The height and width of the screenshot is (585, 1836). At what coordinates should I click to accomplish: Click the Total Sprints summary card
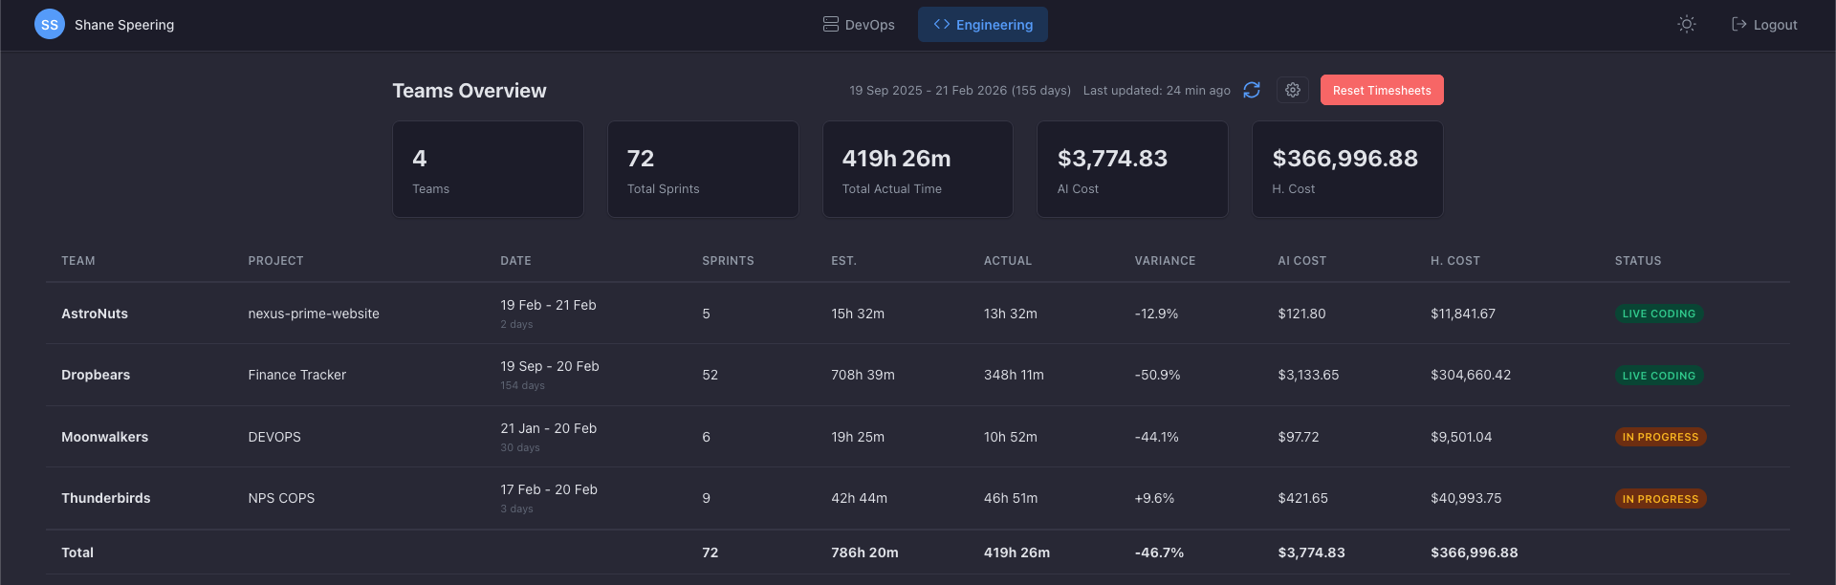click(x=703, y=169)
